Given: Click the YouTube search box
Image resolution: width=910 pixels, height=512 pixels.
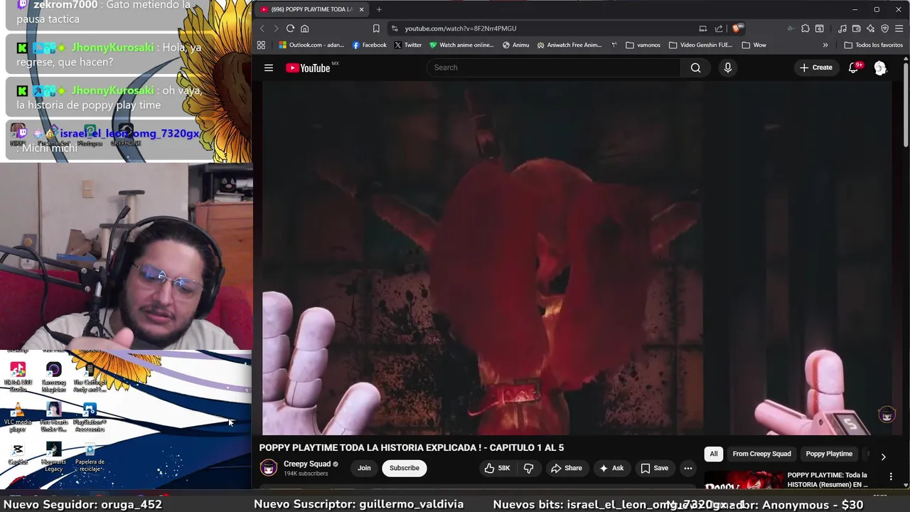Looking at the screenshot, I should 553,68.
